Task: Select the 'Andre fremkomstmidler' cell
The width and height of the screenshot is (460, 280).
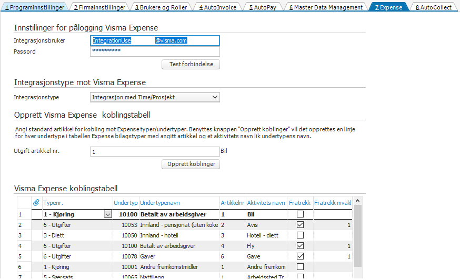Action: (179, 267)
